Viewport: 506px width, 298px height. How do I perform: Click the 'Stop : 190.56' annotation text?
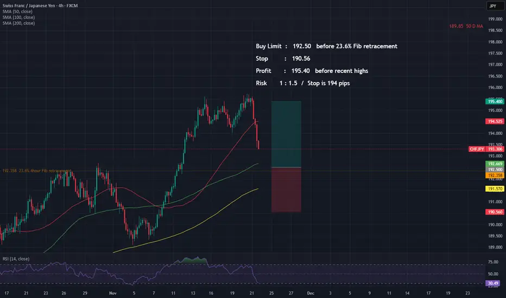(x=283, y=59)
